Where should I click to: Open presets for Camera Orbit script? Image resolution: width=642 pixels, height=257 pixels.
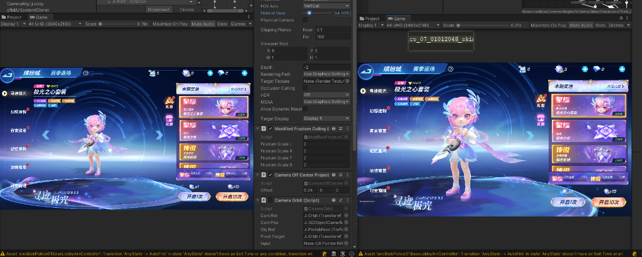pyautogui.click(x=340, y=200)
